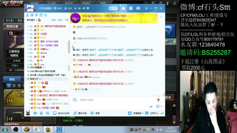The image size is (237, 133).
Task: Open the 麦序模式 mode dropdown
Action: (x=32, y=20)
